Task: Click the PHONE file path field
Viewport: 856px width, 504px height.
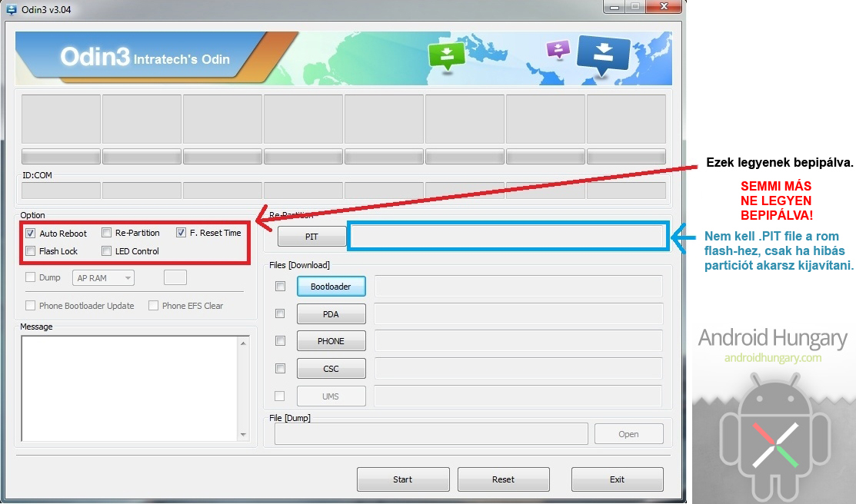Action: coord(518,341)
